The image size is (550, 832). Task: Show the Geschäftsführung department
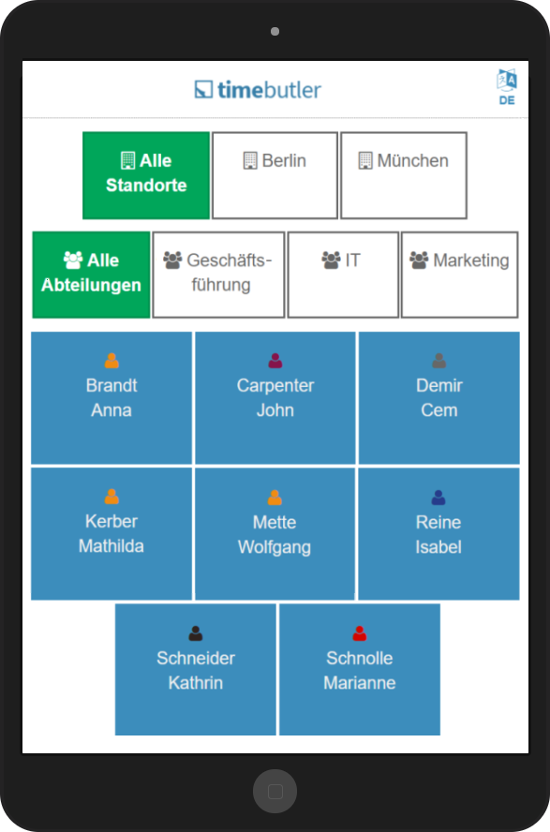pyautogui.click(x=218, y=275)
